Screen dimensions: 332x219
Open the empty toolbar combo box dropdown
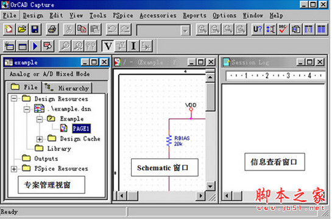pos(185,30)
